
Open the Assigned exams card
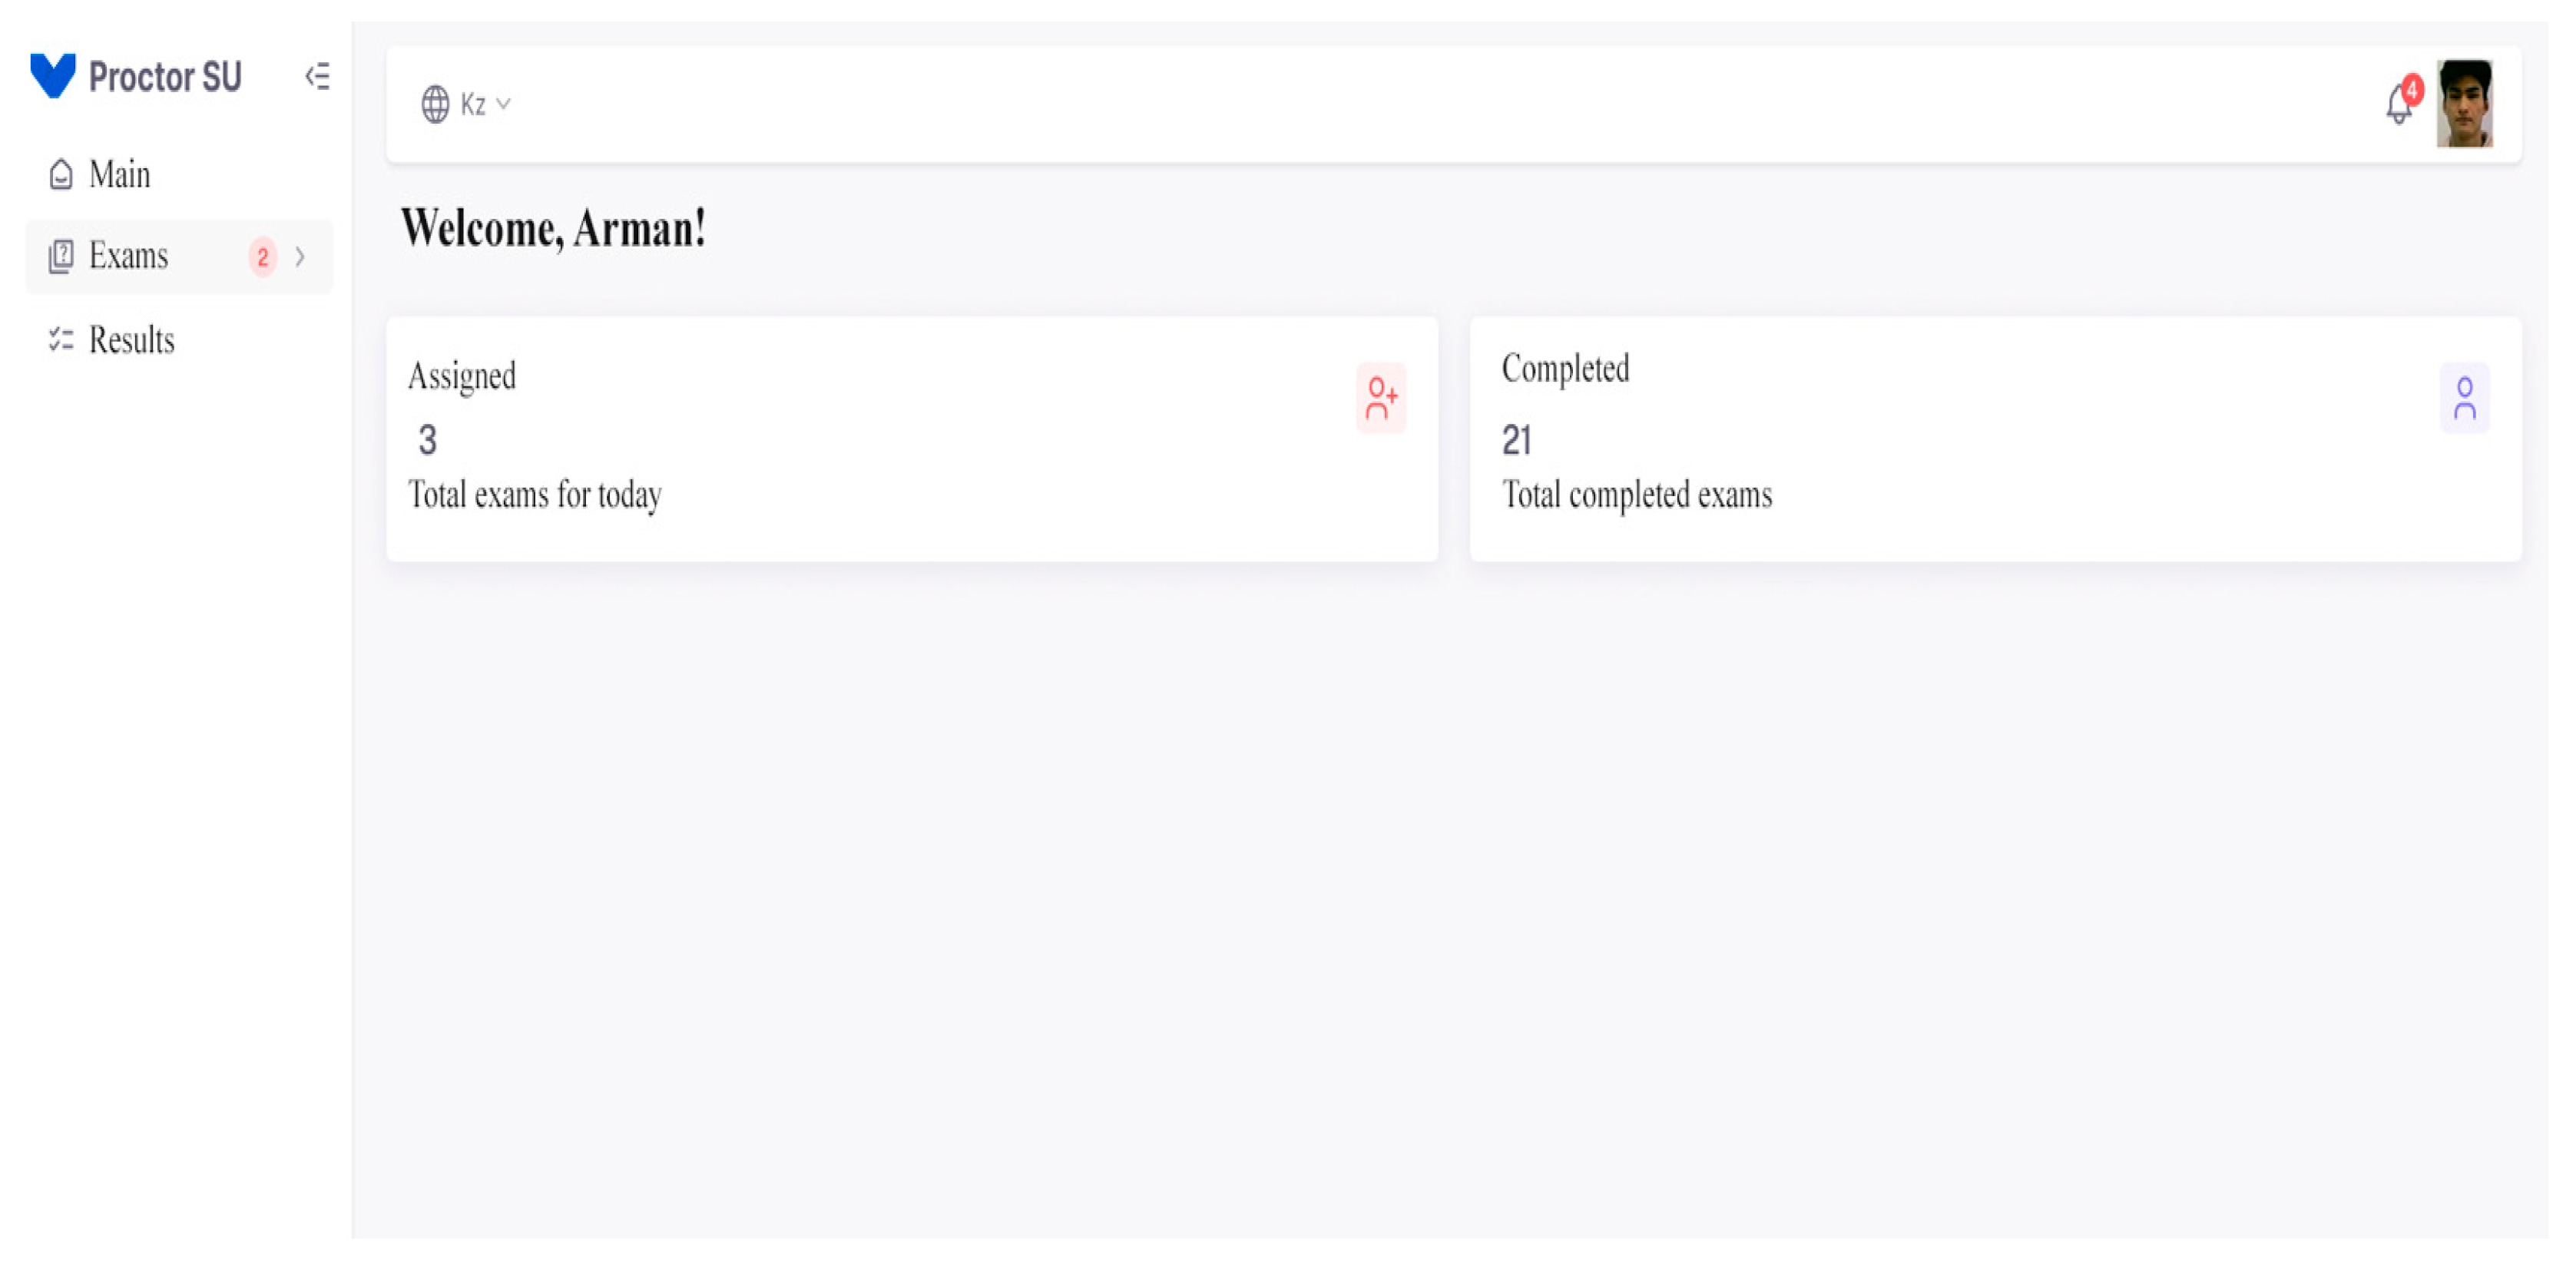click(x=911, y=439)
